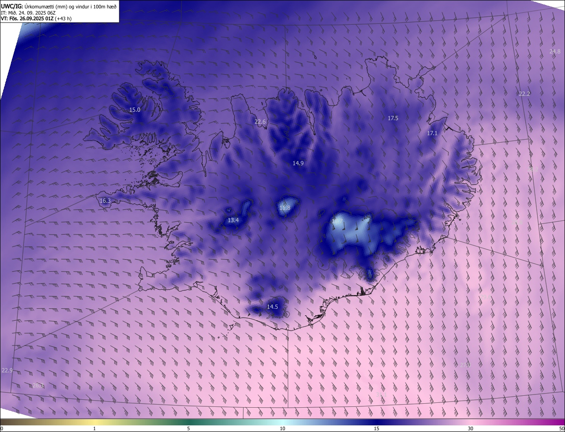
Task: Click the color scale tick labeled 5
Action: click(x=188, y=428)
